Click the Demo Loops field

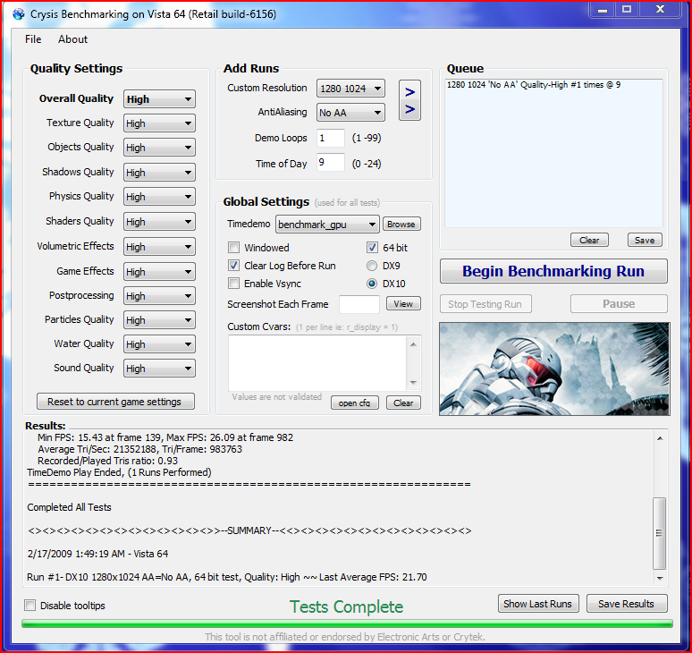coord(331,138)
